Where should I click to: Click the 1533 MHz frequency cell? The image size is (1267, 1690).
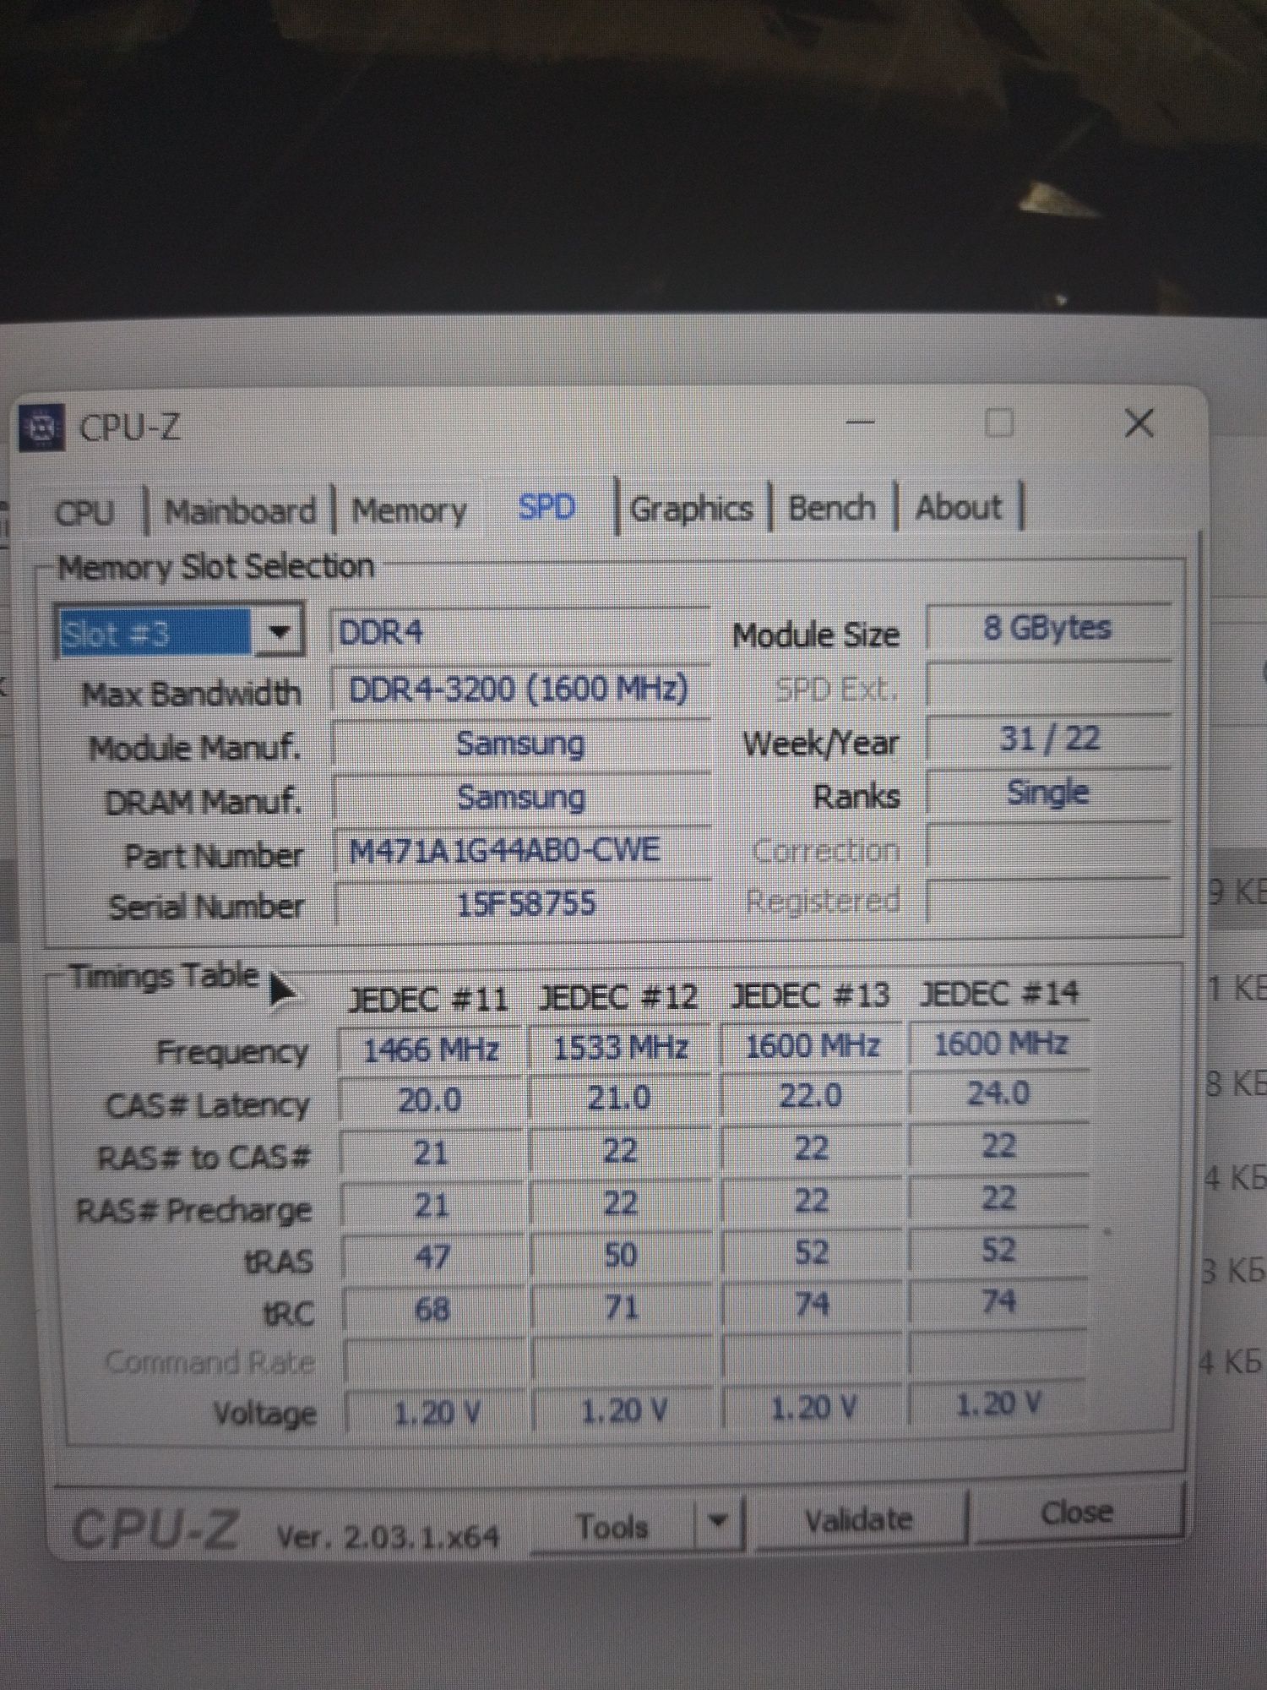(x=621, y=1049)
